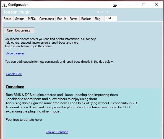Click the Donations heading
Screen dimensions: 164x139
15,87
